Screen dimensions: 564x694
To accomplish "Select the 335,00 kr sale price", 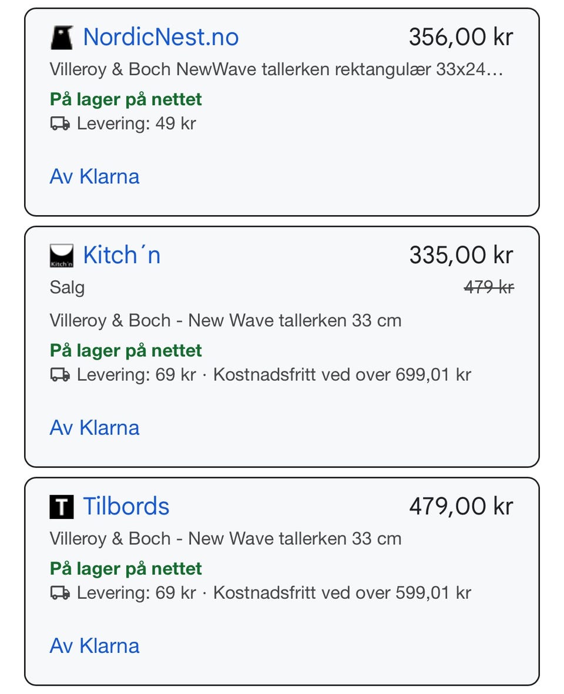I will 461,256.
